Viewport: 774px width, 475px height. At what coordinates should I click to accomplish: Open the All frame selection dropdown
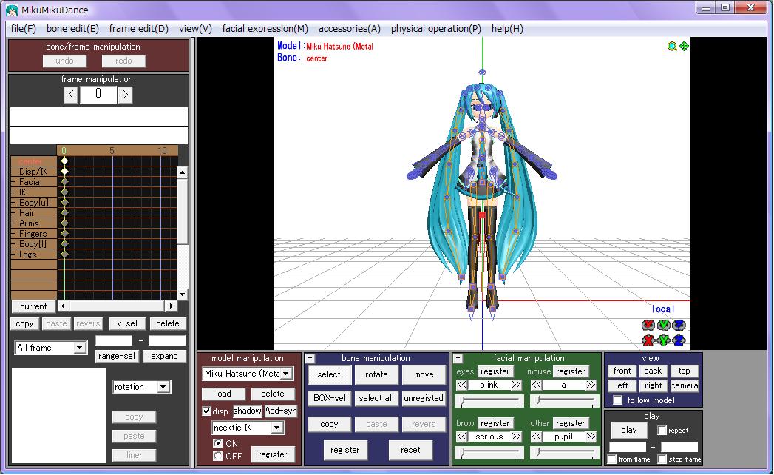79,348
